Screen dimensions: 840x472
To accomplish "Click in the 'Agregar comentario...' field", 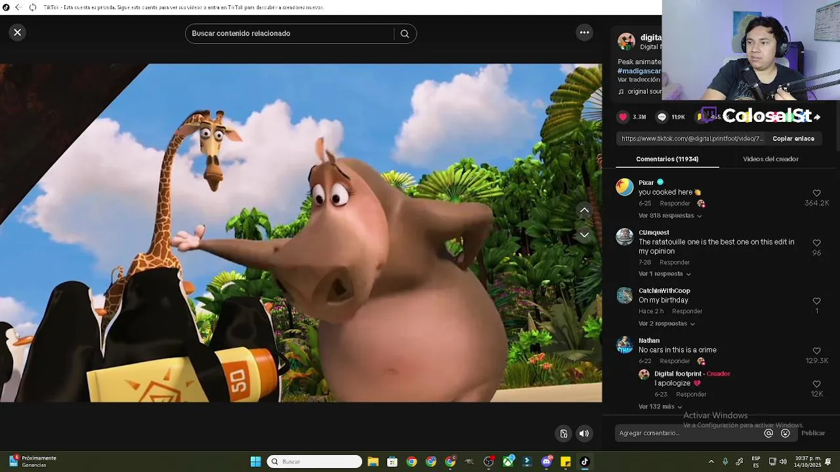I will click(689, 433).
